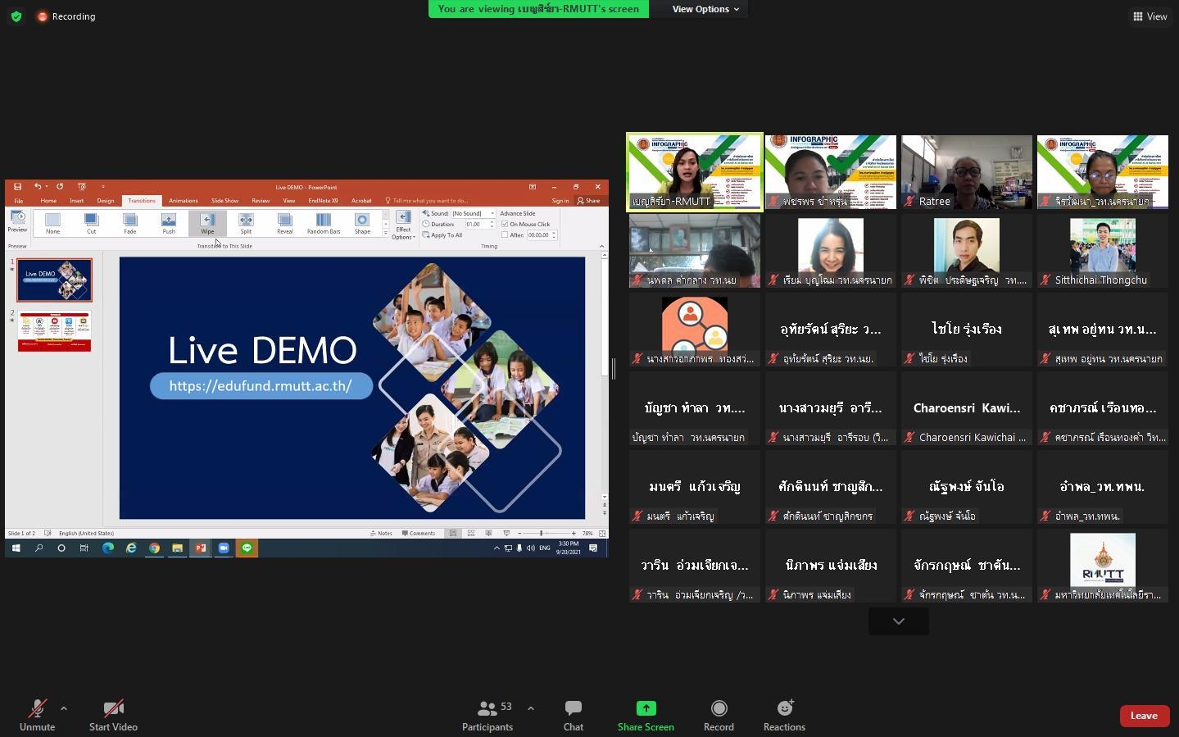This screenshot has height=737, width=1179.
Task: Open Reactions in Zoom toolbar
Action: point(784,716)
